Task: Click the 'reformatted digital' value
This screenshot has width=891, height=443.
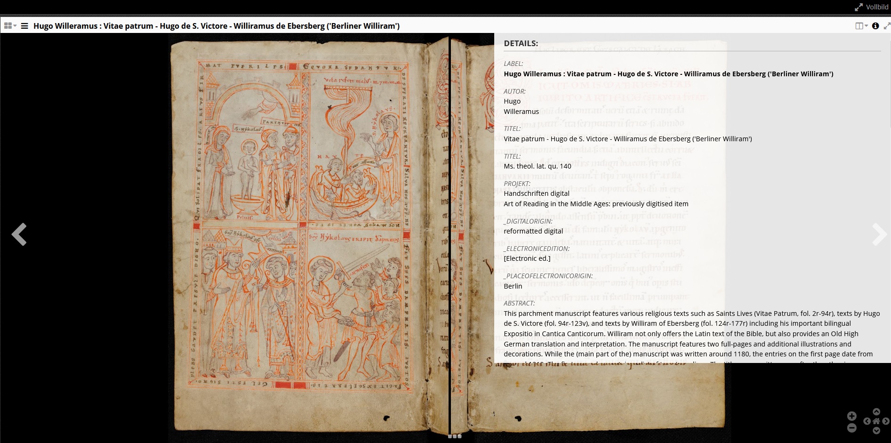Action: pyautogui.click(x=533, y=231)
